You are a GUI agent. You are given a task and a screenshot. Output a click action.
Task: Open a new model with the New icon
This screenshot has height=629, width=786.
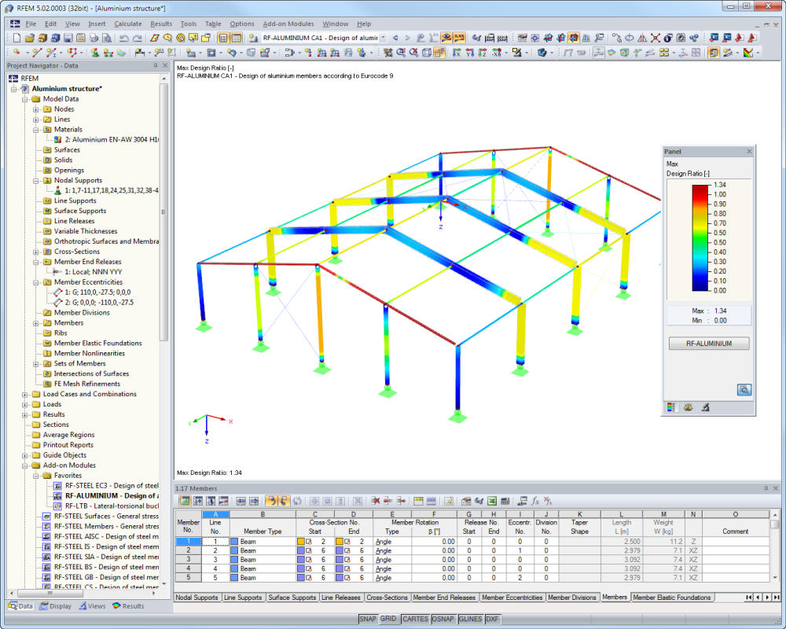click(x=17, y=37)
